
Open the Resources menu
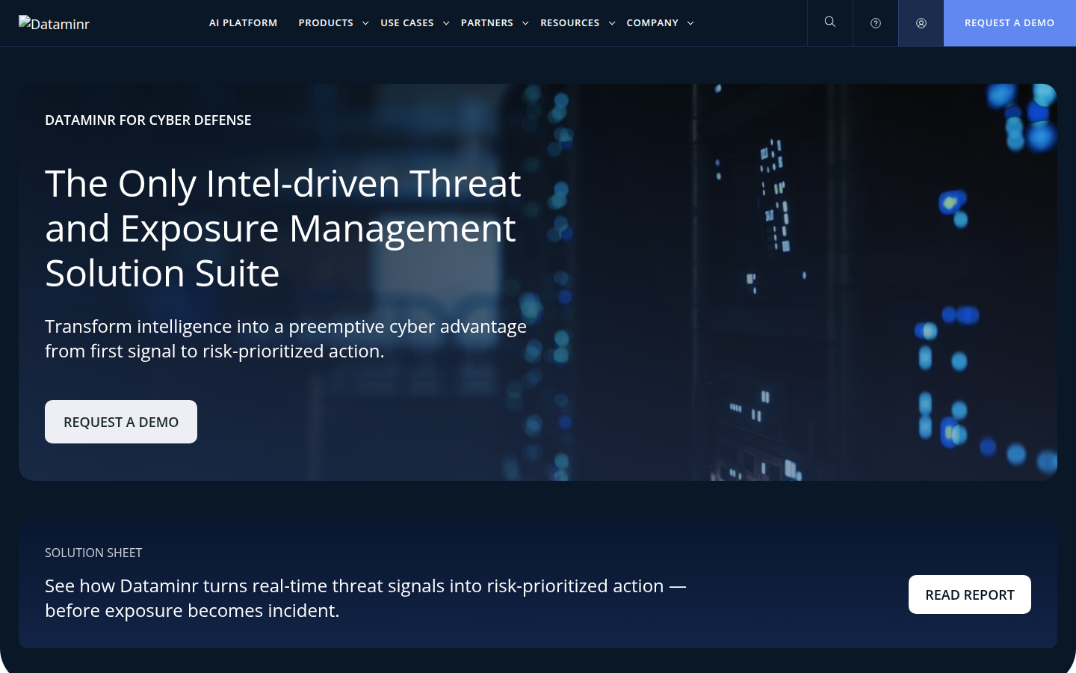click(x=570, y=23)
